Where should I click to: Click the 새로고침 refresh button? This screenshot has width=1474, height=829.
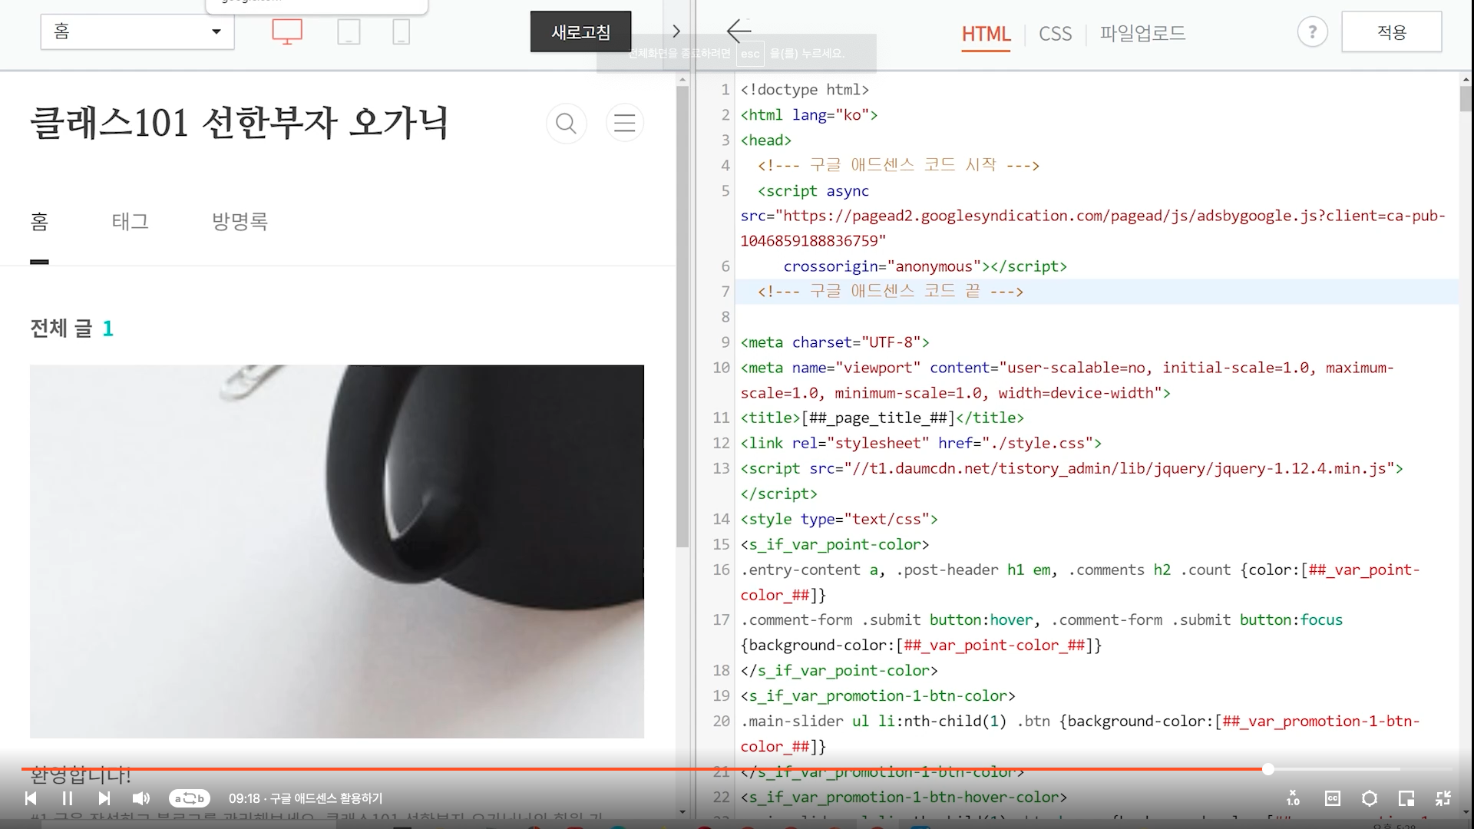click(580, 32)
